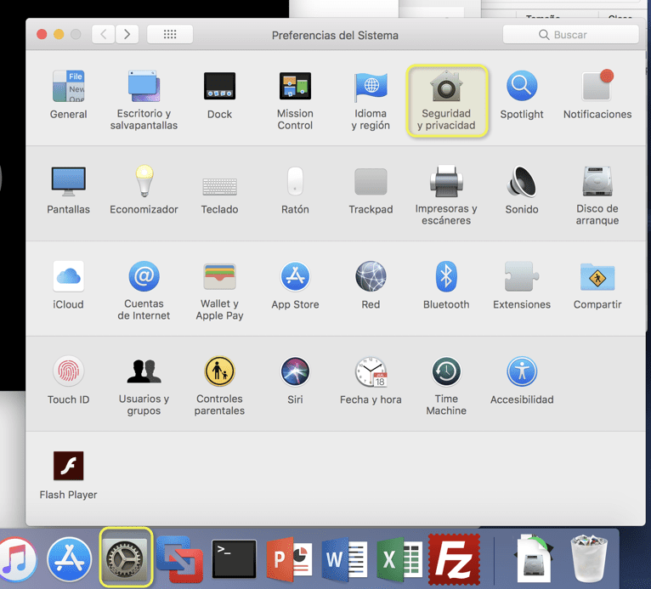Launch iTunes from the Dock

pos(17,558)
